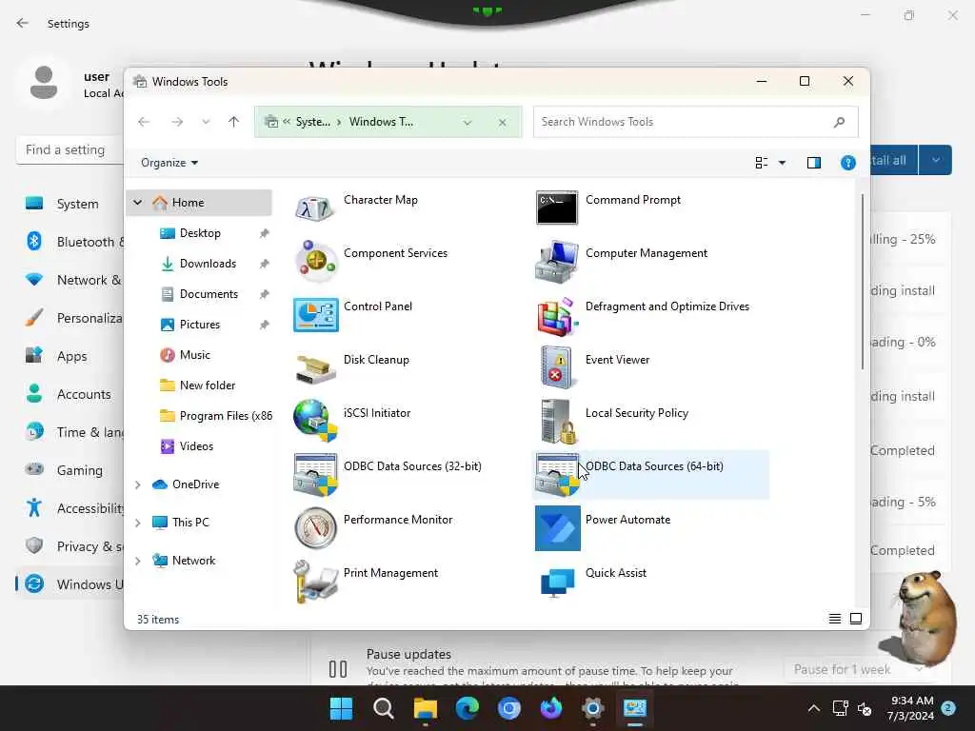
Task: Open Component Services icon
Action: click(x=315, y=261)
